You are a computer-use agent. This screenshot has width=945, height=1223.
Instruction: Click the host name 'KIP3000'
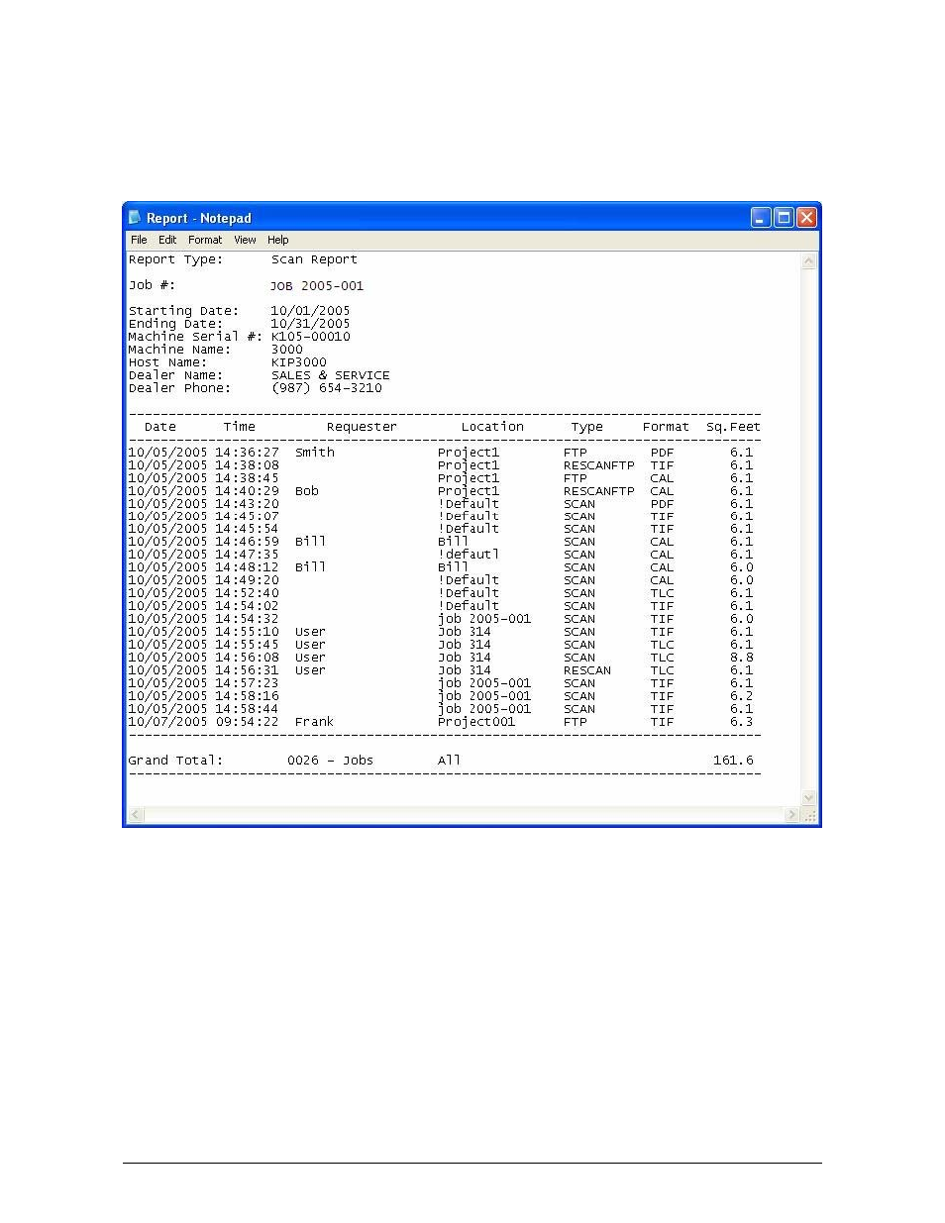(298, 362)
